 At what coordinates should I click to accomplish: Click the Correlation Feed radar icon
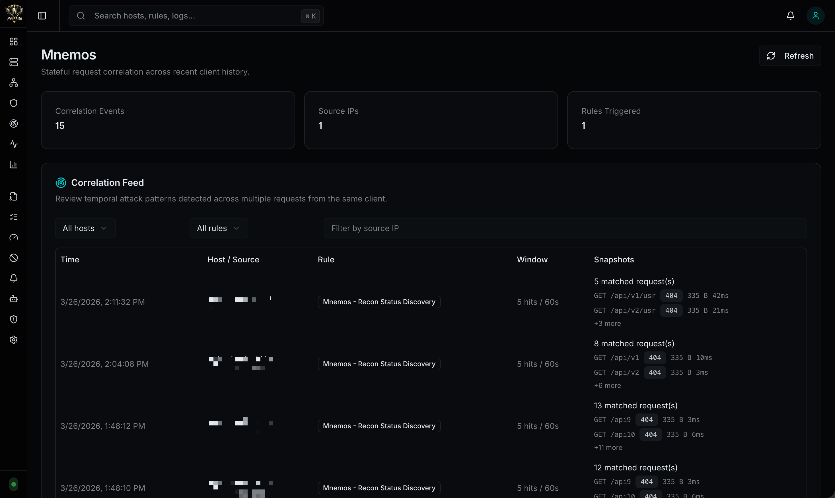coord(61,183)
